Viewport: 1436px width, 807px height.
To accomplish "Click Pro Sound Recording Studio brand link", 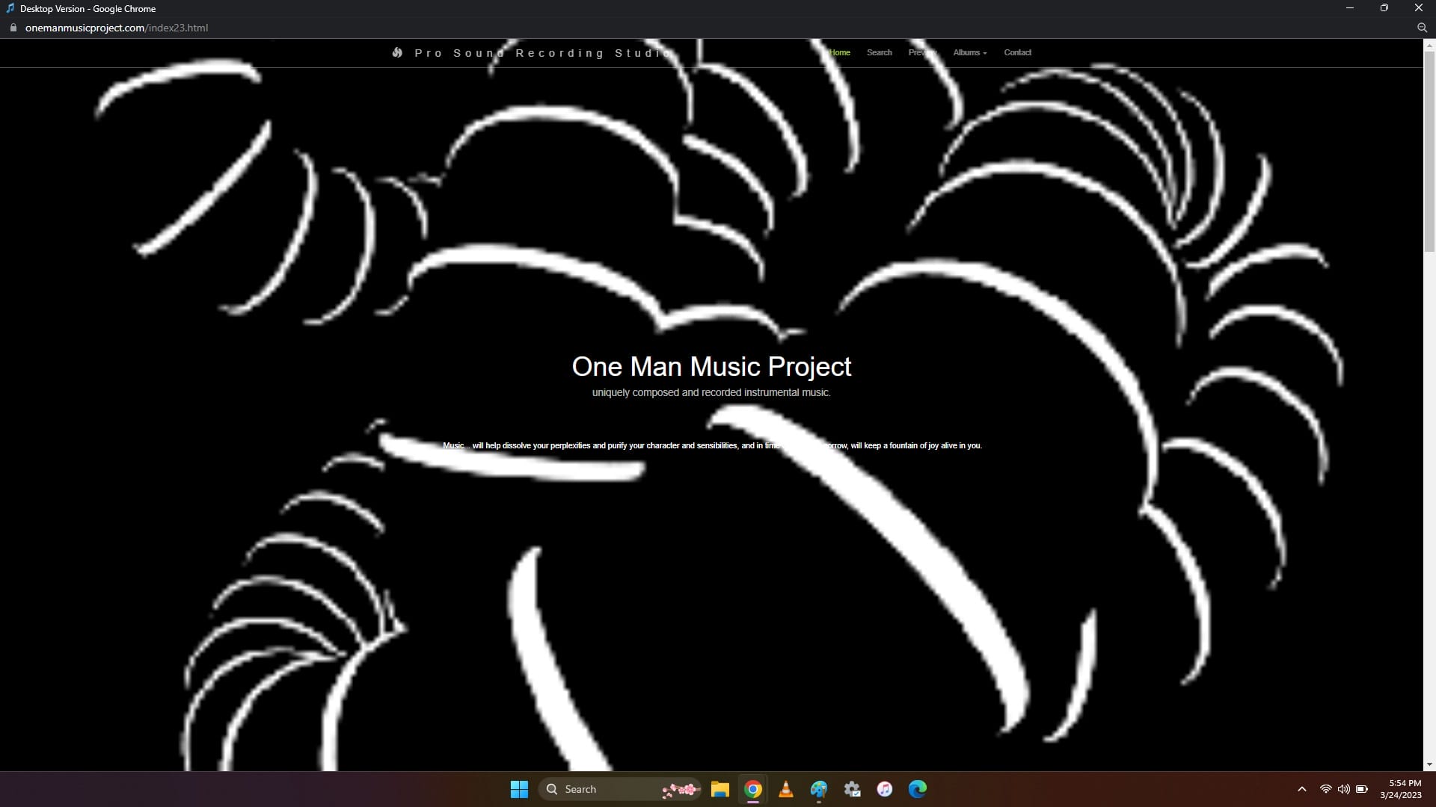I will point(543,53).
